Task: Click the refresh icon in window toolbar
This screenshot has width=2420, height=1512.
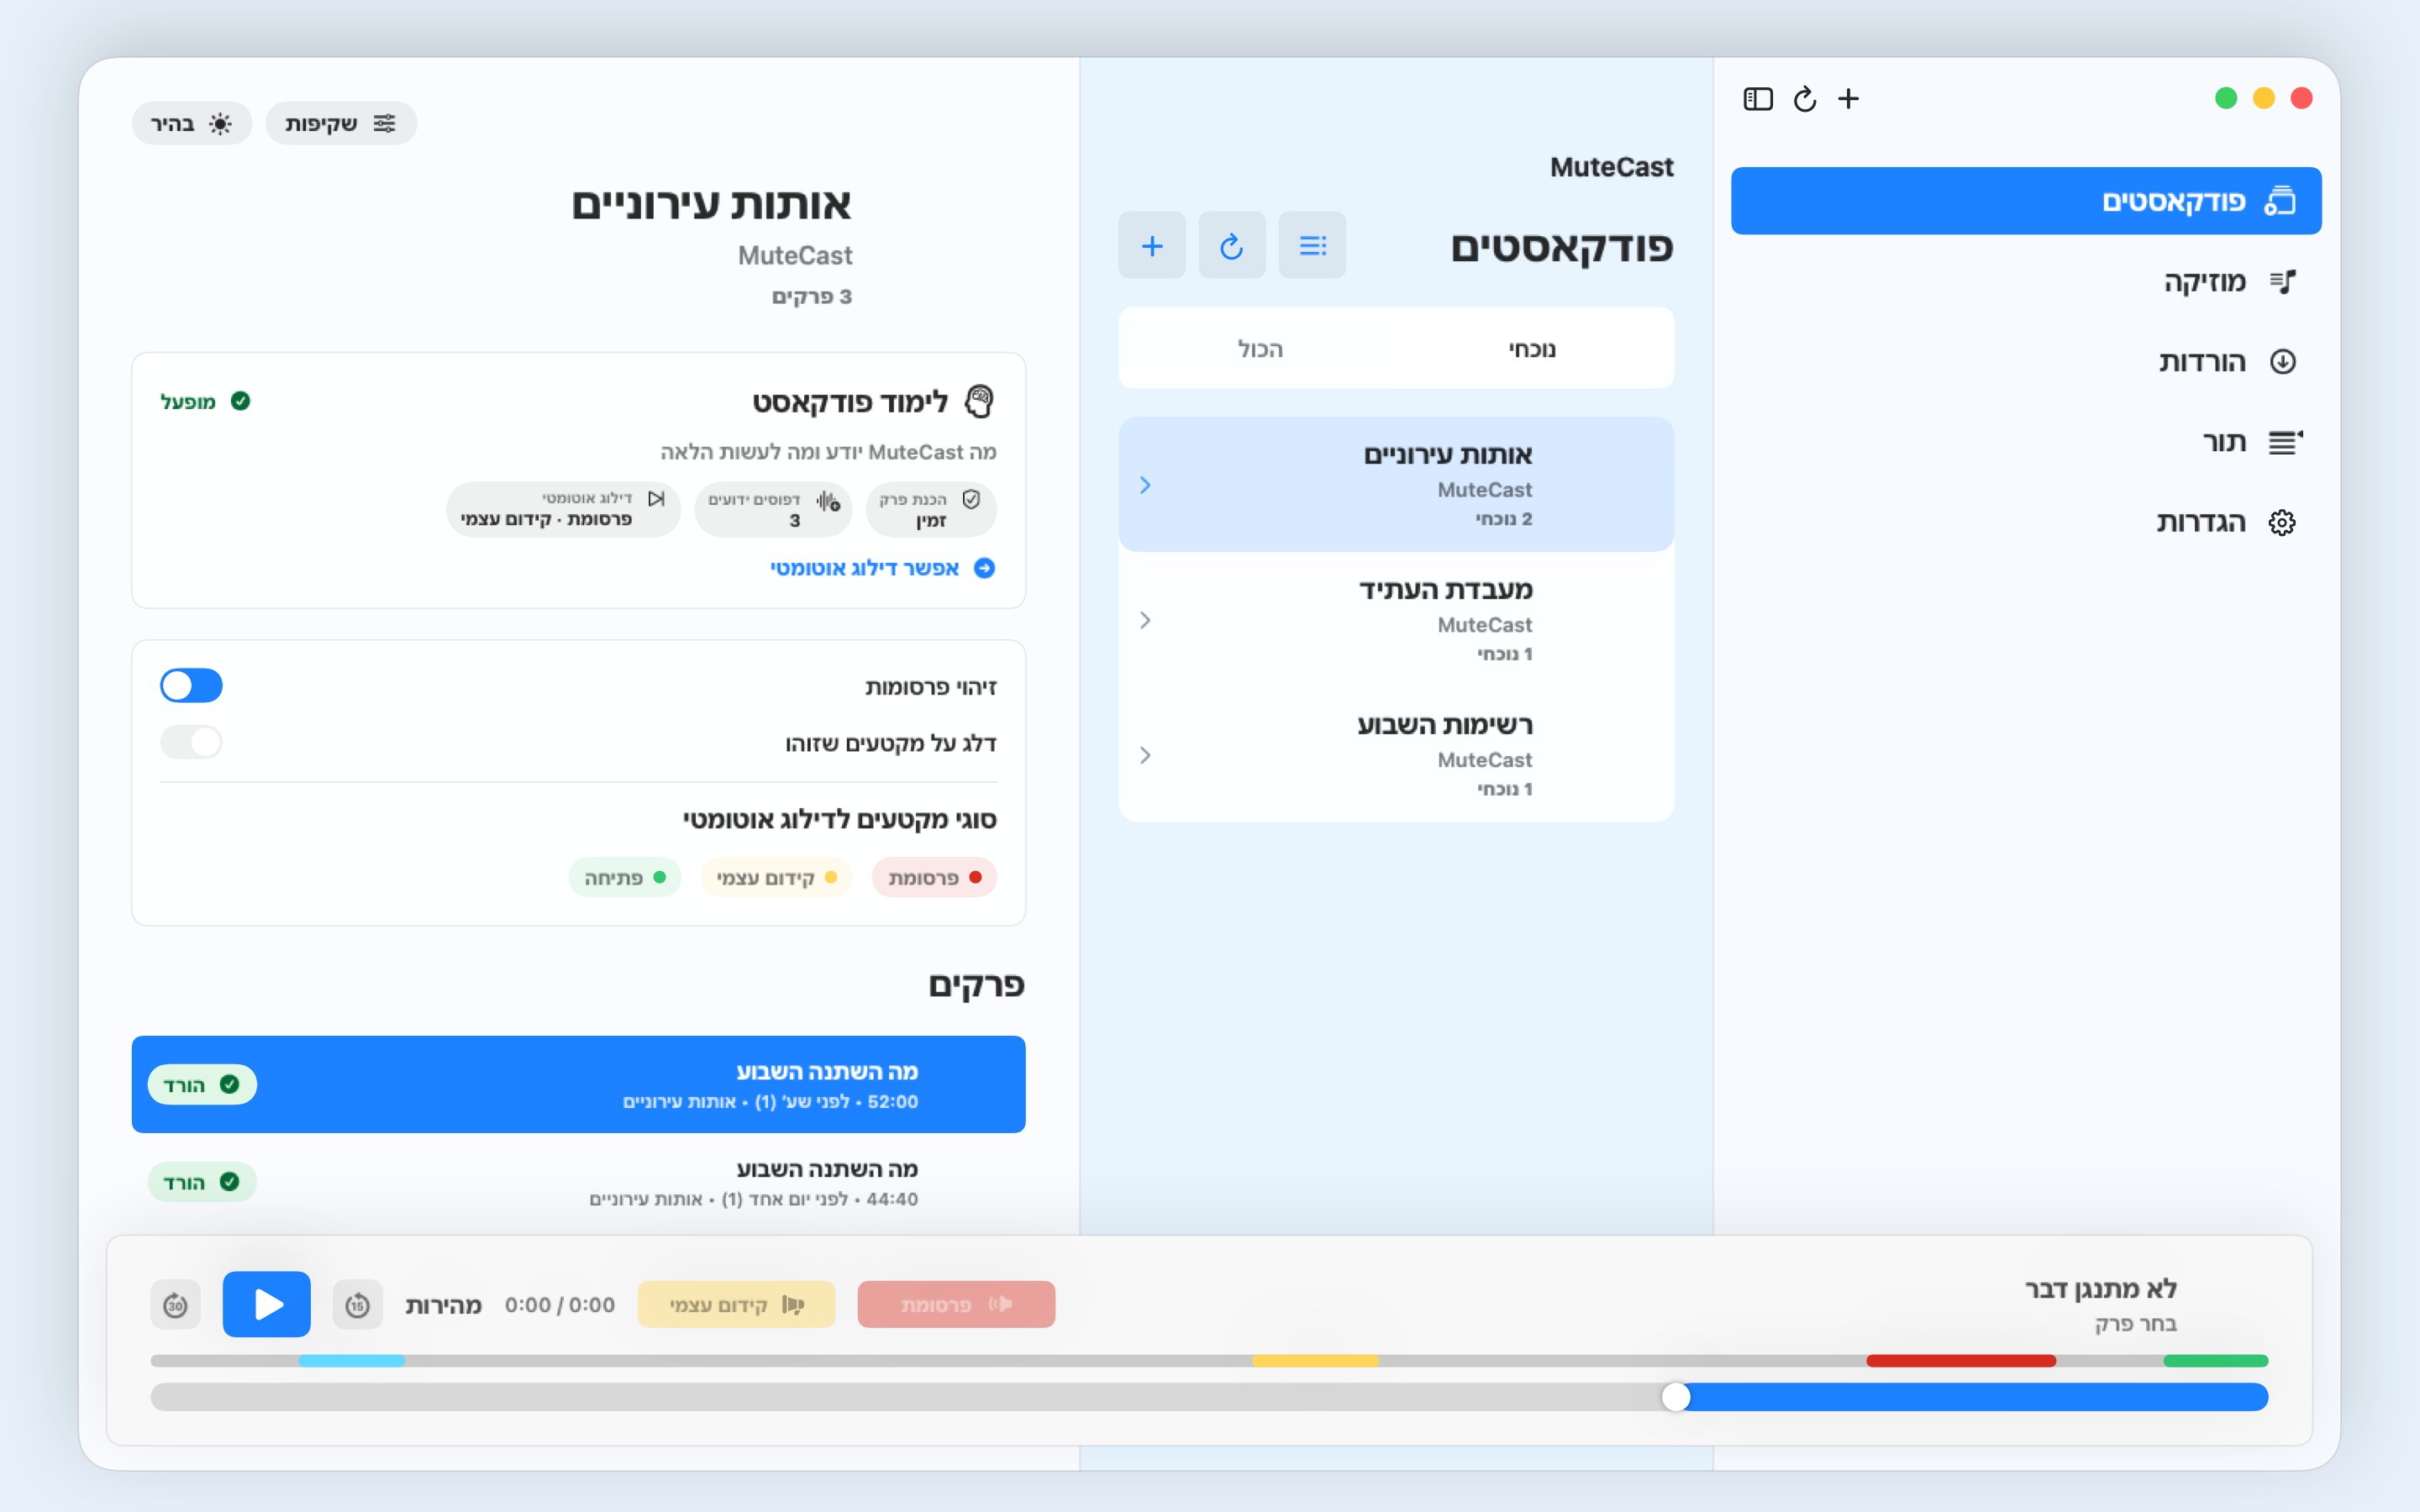Action: click(x=1805, y=99)
